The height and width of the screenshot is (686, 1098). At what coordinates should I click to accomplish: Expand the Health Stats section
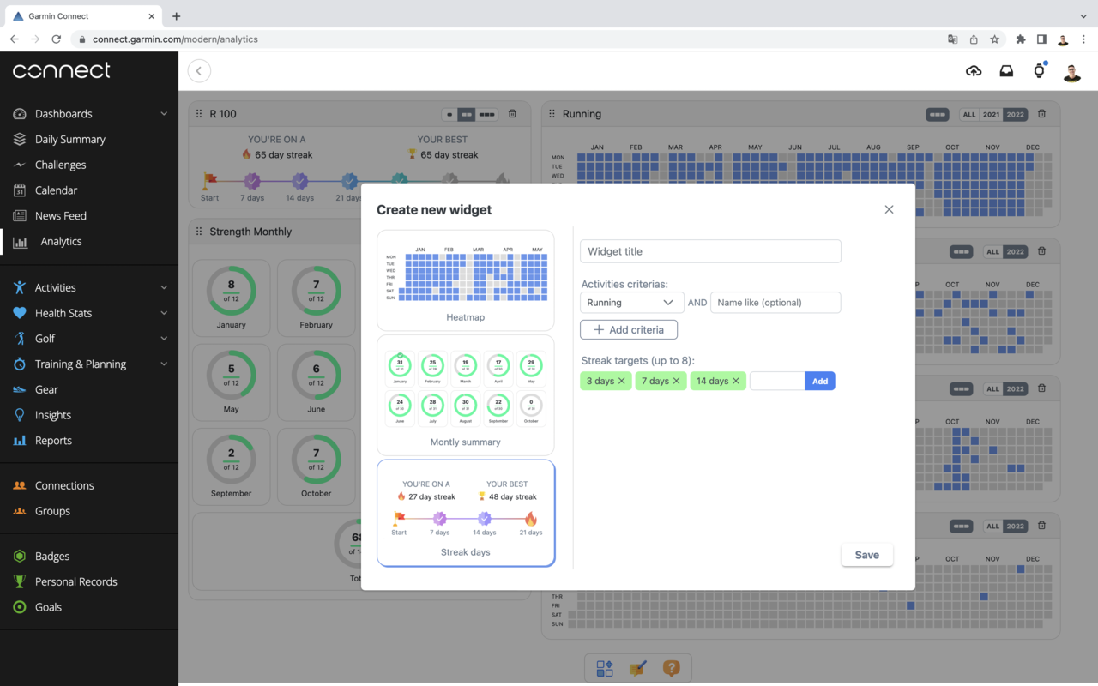(163, 314)
